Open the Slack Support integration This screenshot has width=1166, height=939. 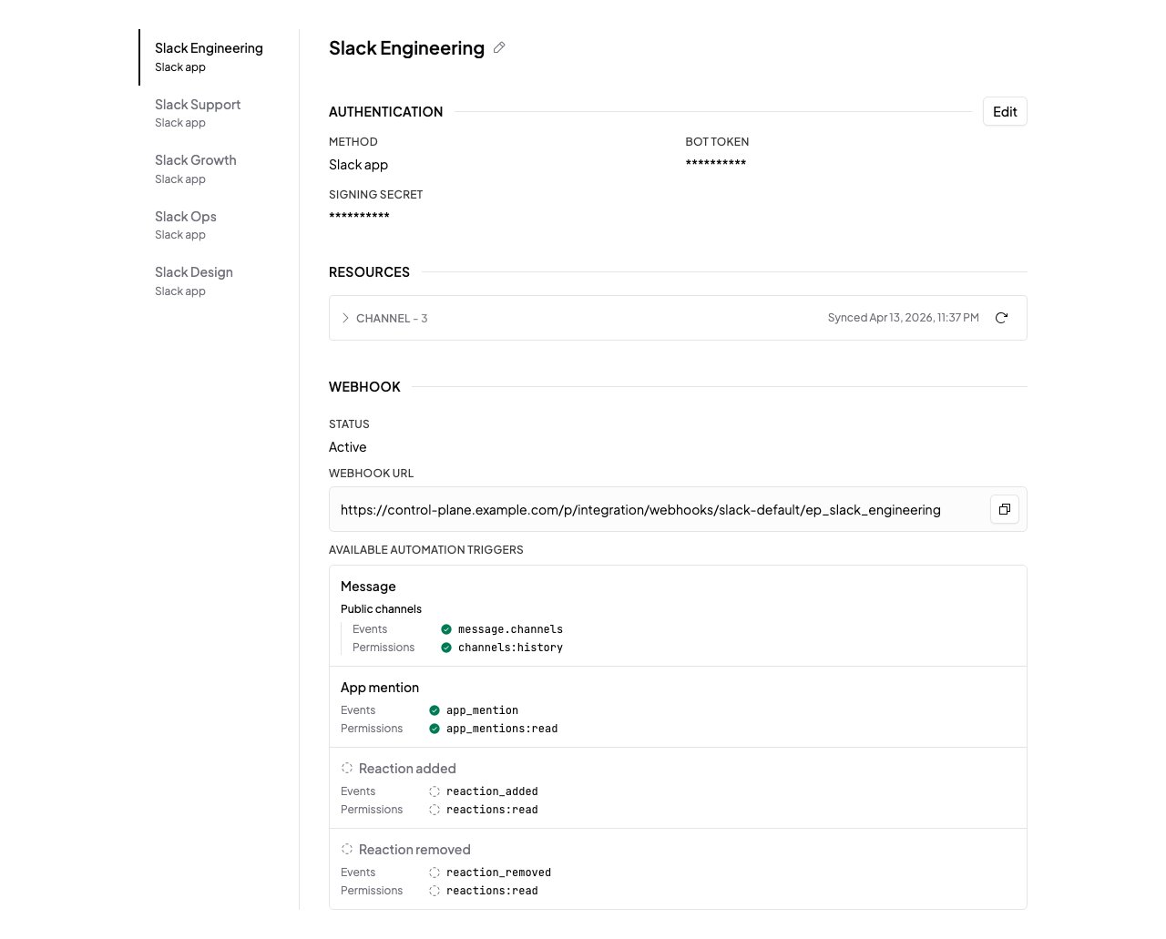[x=219, y=113]
